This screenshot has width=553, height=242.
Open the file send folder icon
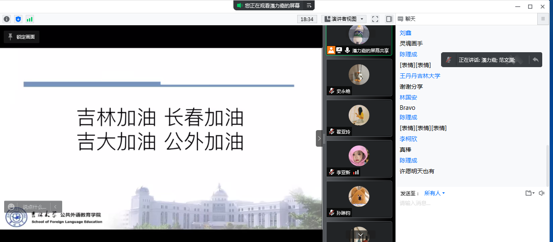click(x=529, y=193)
